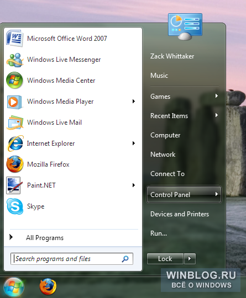Click All Programs label
This screenshot has width=246, height=298.
45,238
